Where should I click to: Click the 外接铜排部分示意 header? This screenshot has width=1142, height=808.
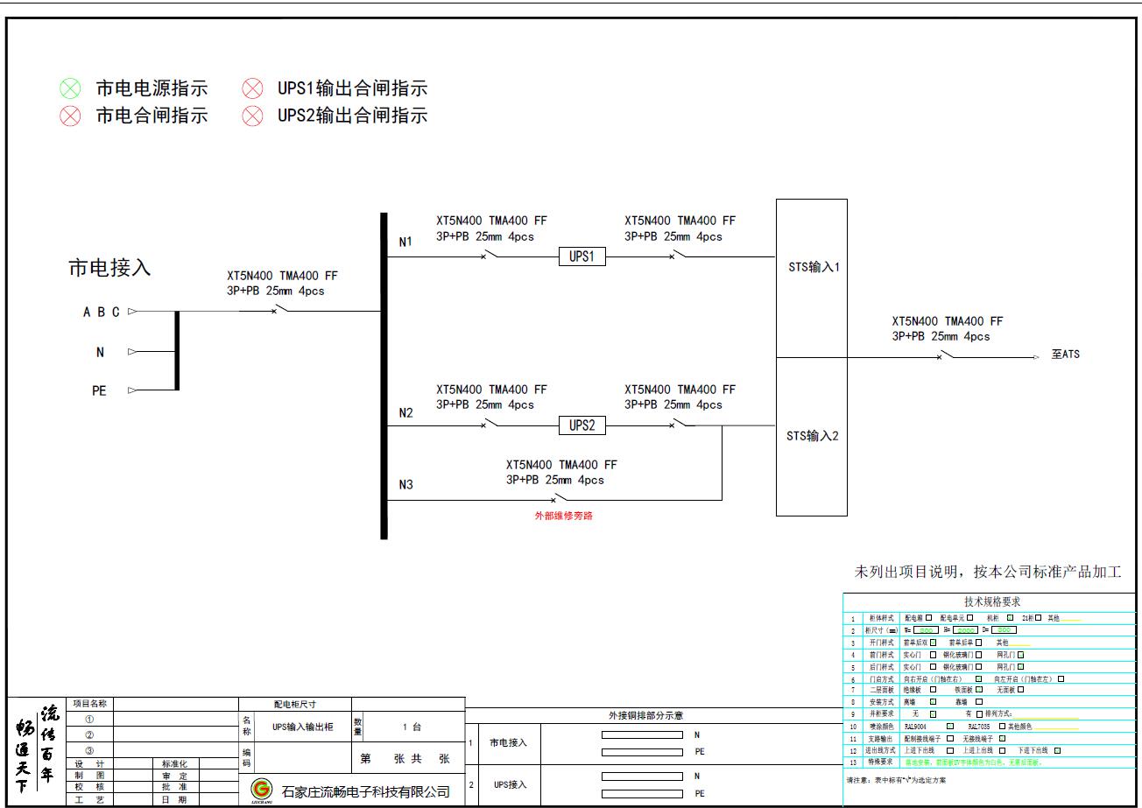645,716
